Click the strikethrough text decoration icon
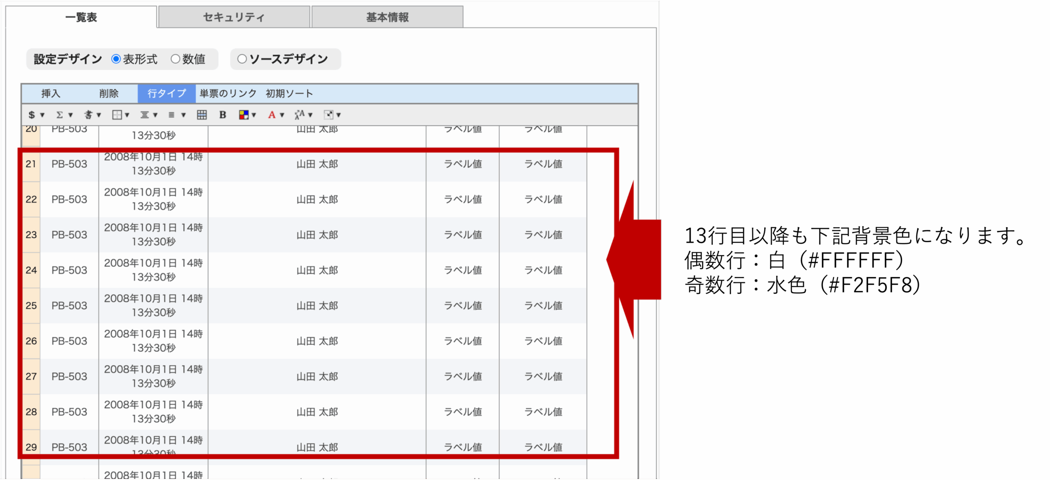Image resolution: width=1050 pixels, height=480 pixels. [x=88, y=115]
